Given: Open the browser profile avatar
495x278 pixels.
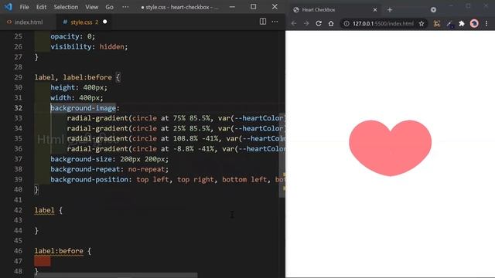Looking at the screenshot, I should tap(474, 24).
